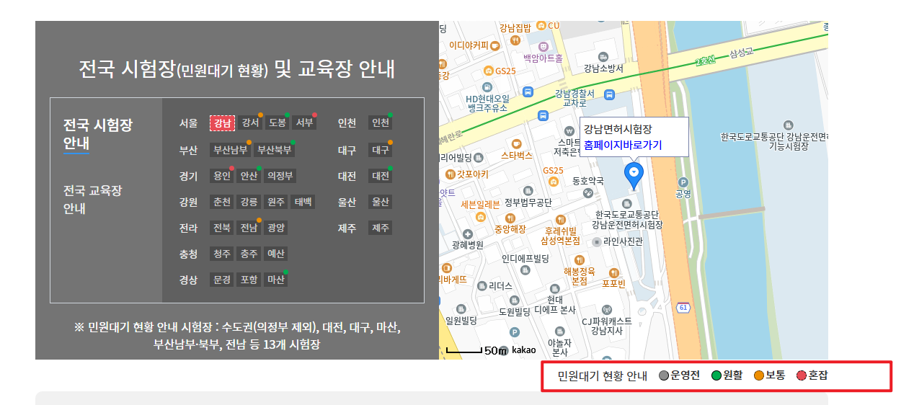Click the gray 운영전 legend dot
This screenshot has width=914, height=405.
pyautogui.click(x=664, y=375)
